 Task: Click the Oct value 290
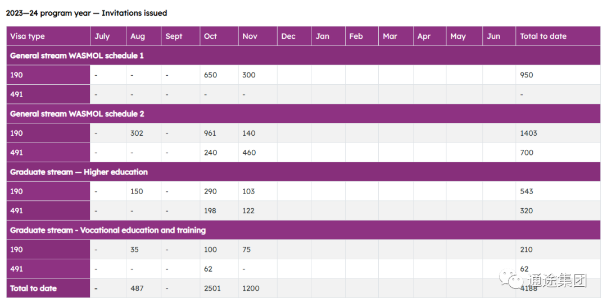(x=210, y=191)
